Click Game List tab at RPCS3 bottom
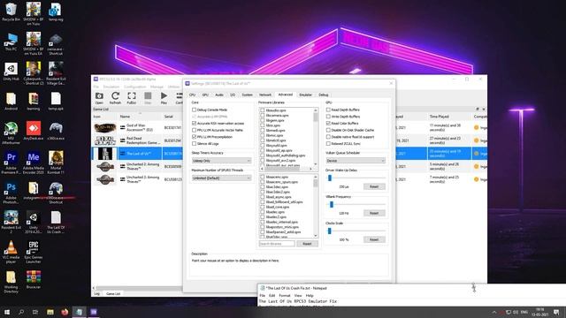 pos(113,294)
